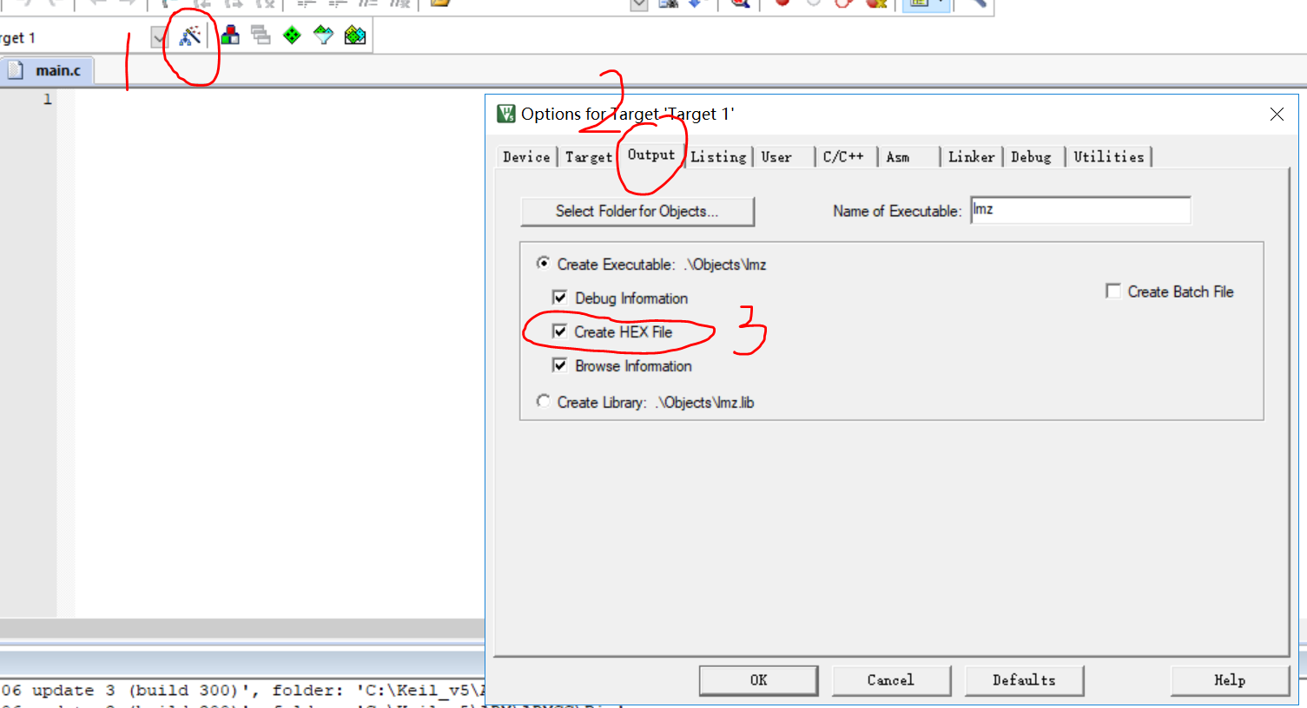Click the "Name of Executable:" label
Screen dimensions: 1307x708
tap(897, 211)
